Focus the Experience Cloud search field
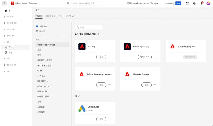Screen dimensions: 213x126 tap(83, 3)
